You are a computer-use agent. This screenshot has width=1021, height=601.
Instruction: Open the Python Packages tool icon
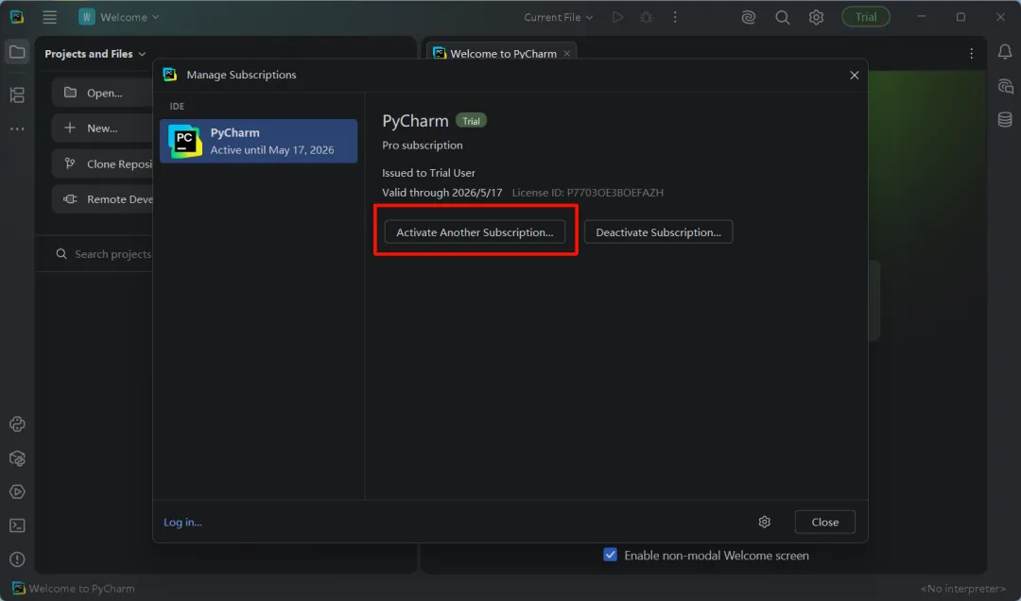(x=17, y=458)
